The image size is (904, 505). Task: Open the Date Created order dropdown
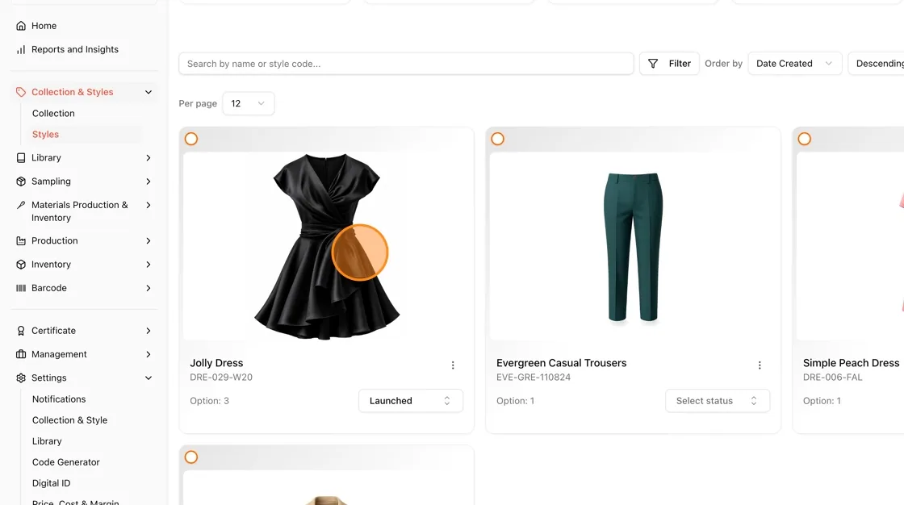(x=794, y=64)
